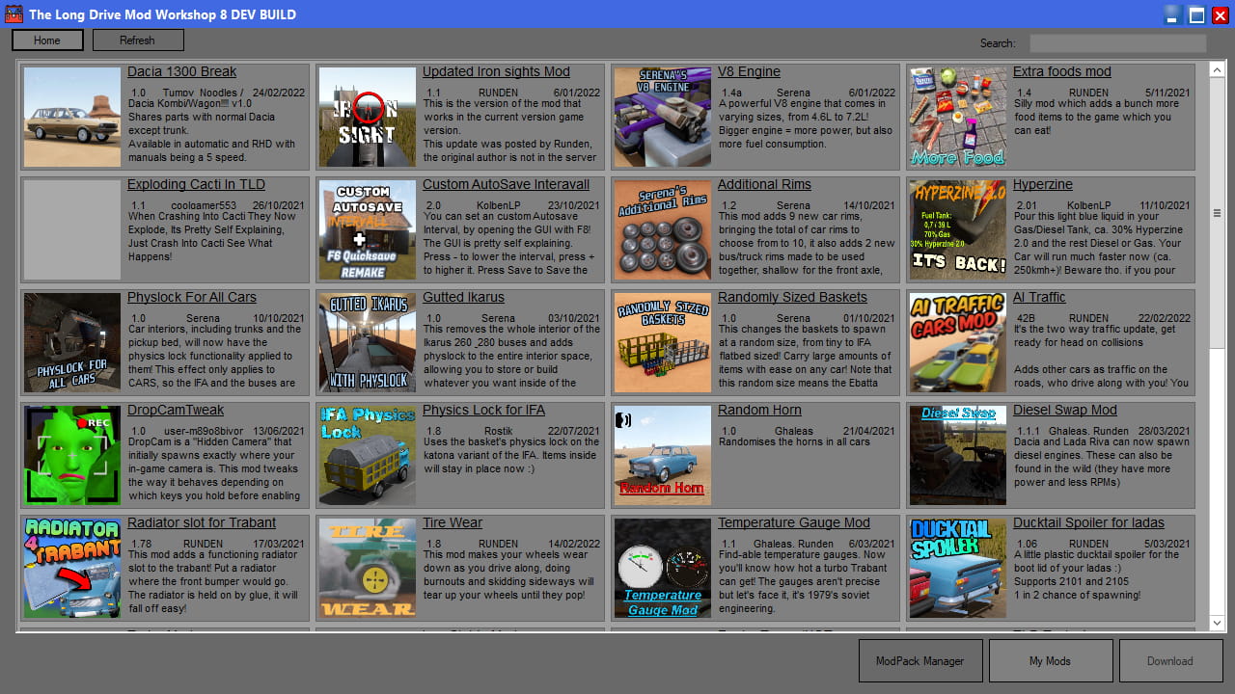
Task: Open the Updated Iron sights Mod link
Action: (496, 72)
